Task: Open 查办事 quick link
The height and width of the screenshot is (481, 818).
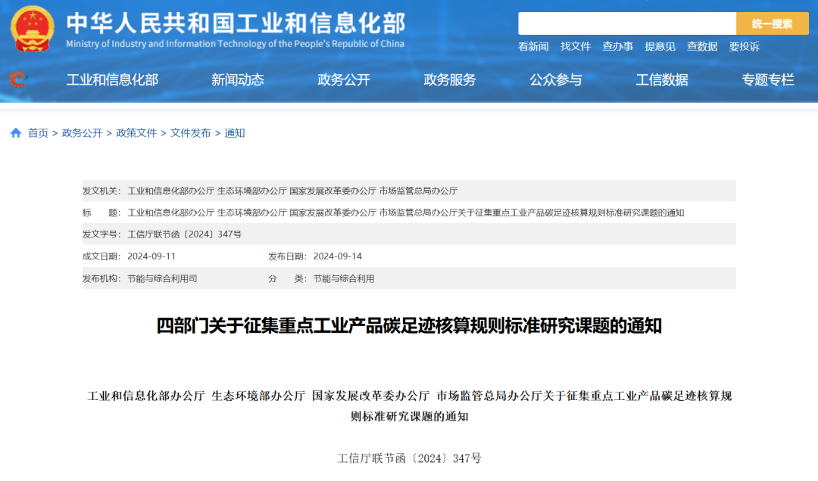Action: click(x=619, y=46)
